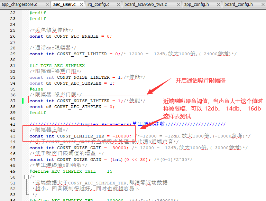Close the aec_user.c tab
The height and width of the screenshot is (201, 266).
click(x=81, y=4)
